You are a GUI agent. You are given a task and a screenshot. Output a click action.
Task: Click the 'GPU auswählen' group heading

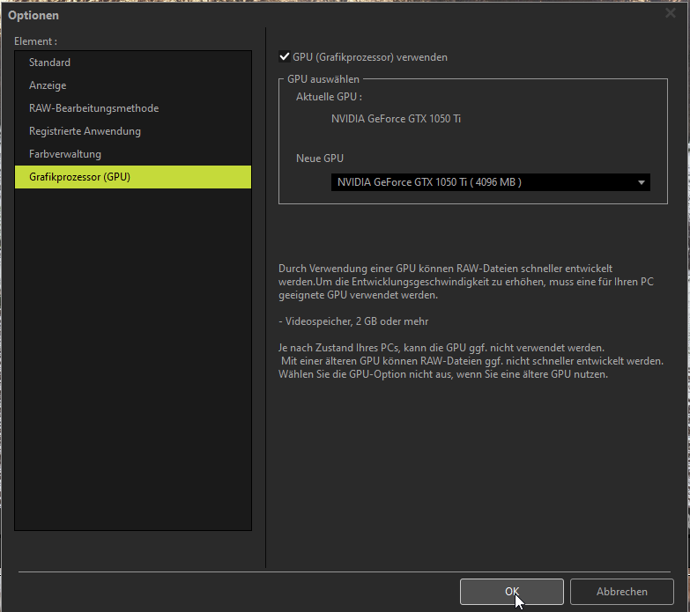(x=323, y=79)
